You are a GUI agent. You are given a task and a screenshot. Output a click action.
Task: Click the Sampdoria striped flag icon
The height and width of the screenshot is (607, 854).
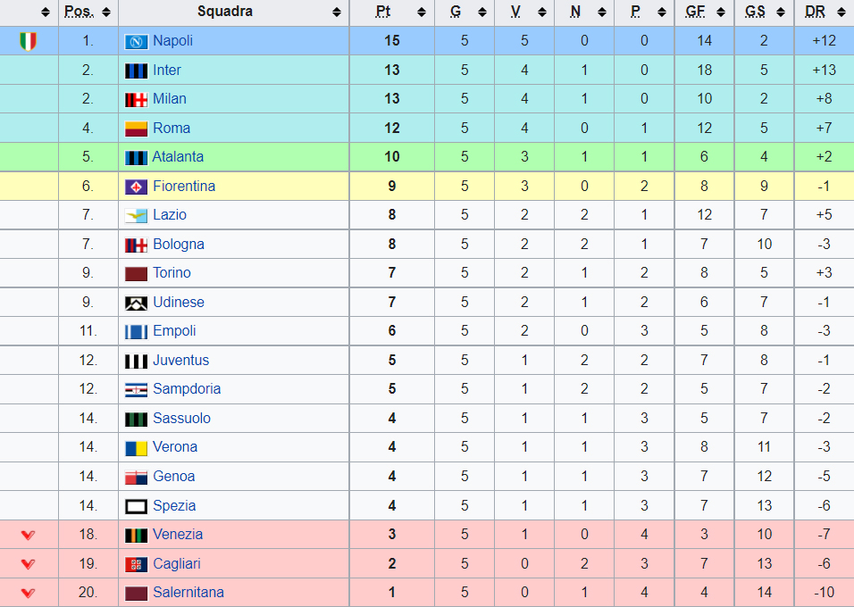pyautogui.click(x=136, y=390)
